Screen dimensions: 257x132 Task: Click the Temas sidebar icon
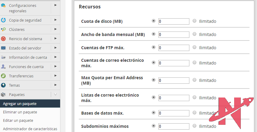pos(3,85)
